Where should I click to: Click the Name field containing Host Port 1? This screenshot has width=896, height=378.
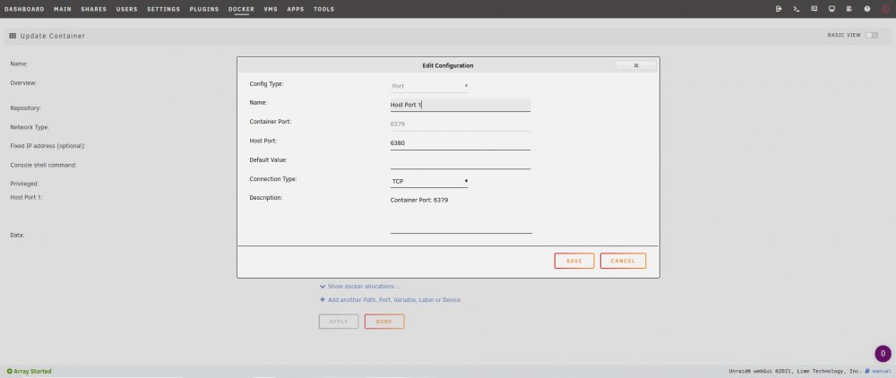[460, 105]
